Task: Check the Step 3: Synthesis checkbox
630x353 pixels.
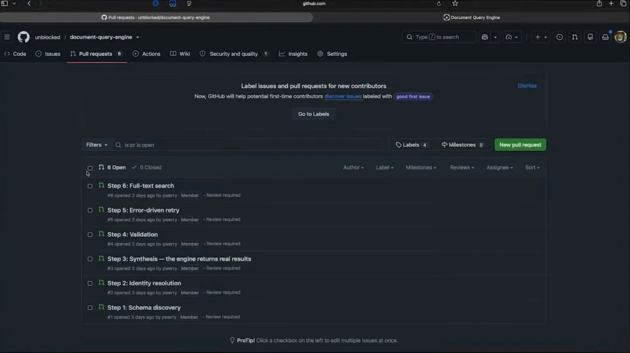Action: coord(90,259)
